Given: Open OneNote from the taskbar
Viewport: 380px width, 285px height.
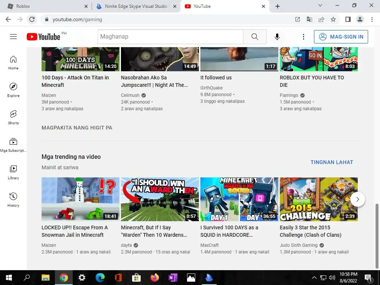Looking at the screenshot, I should pos(173,278).
